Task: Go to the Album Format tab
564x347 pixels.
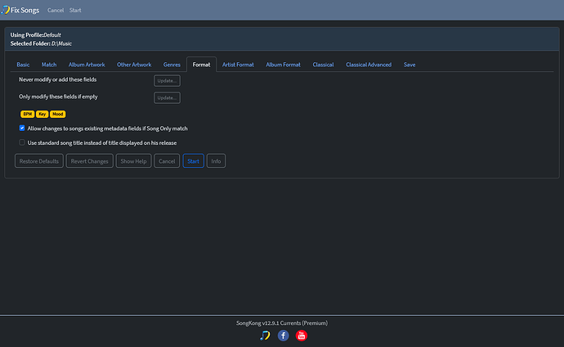Action: click(x=283, y=65)
